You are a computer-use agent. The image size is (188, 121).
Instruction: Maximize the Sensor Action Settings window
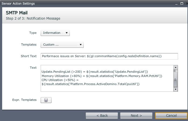tap(182, 4)
